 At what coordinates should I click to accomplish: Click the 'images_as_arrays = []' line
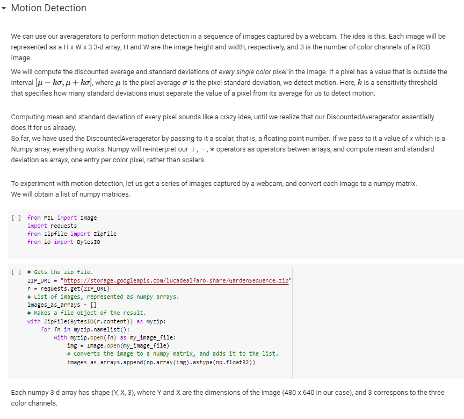pos(62,305)
